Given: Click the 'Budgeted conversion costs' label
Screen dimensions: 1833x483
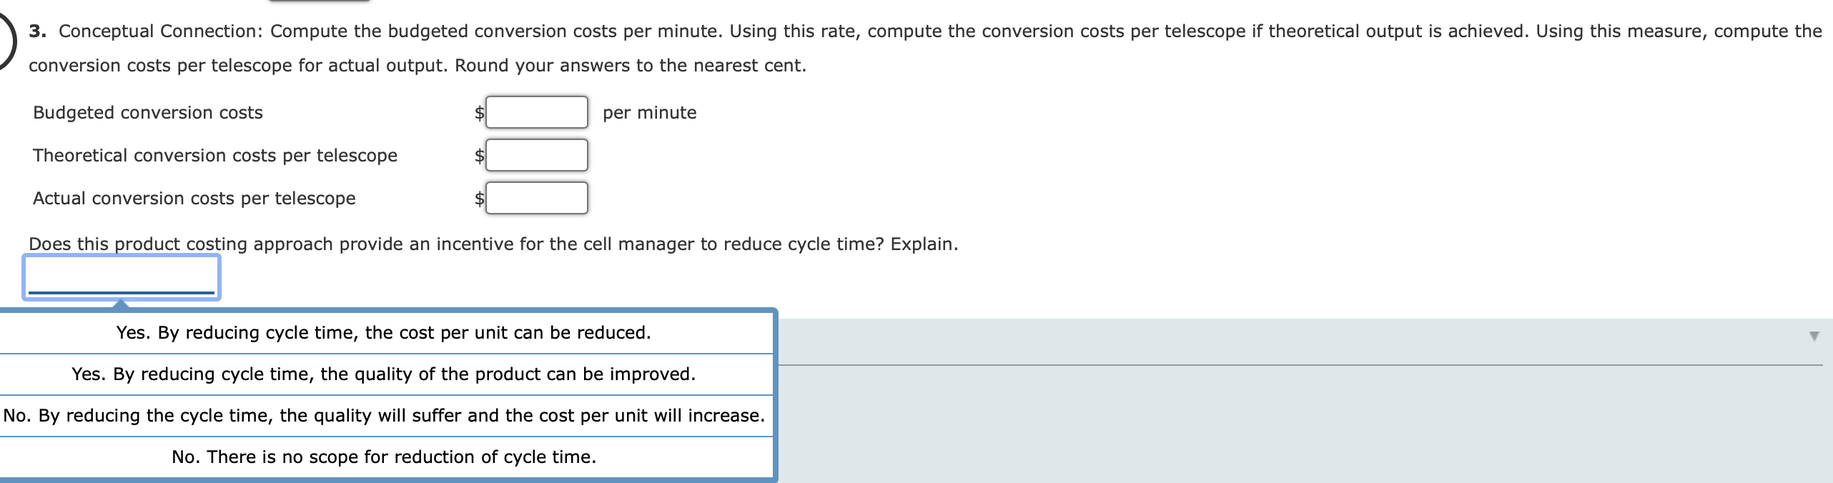Looking at the screenshot, I should tap(148, 112).
